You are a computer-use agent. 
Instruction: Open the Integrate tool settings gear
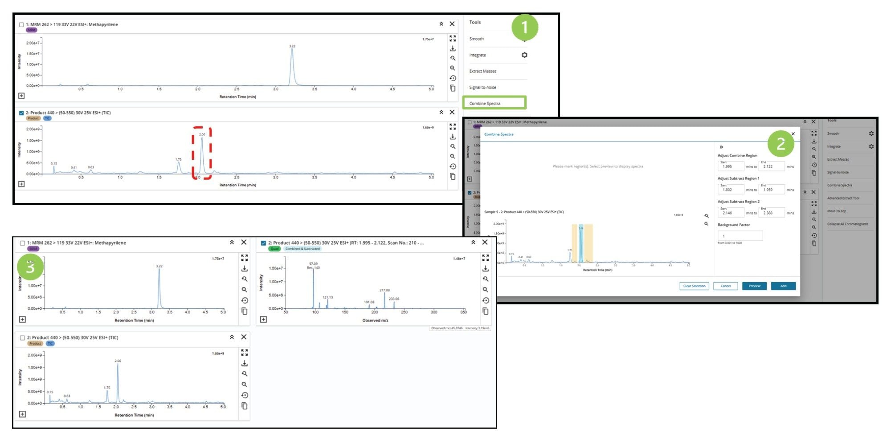[524, 55]
